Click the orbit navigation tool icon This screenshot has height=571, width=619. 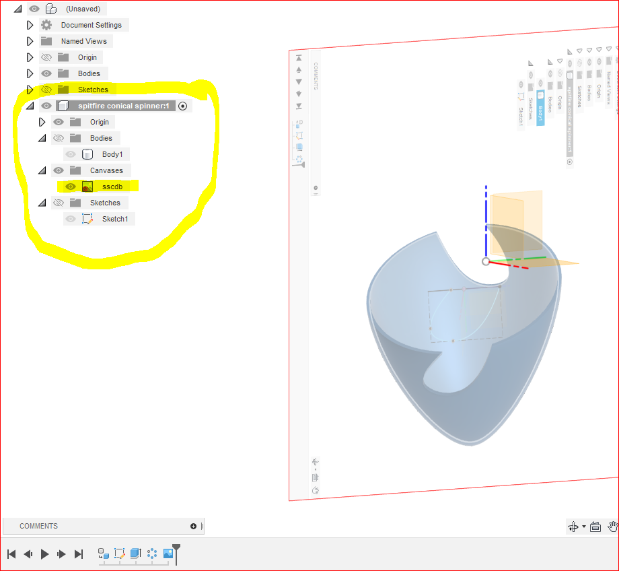click(573, 527)
